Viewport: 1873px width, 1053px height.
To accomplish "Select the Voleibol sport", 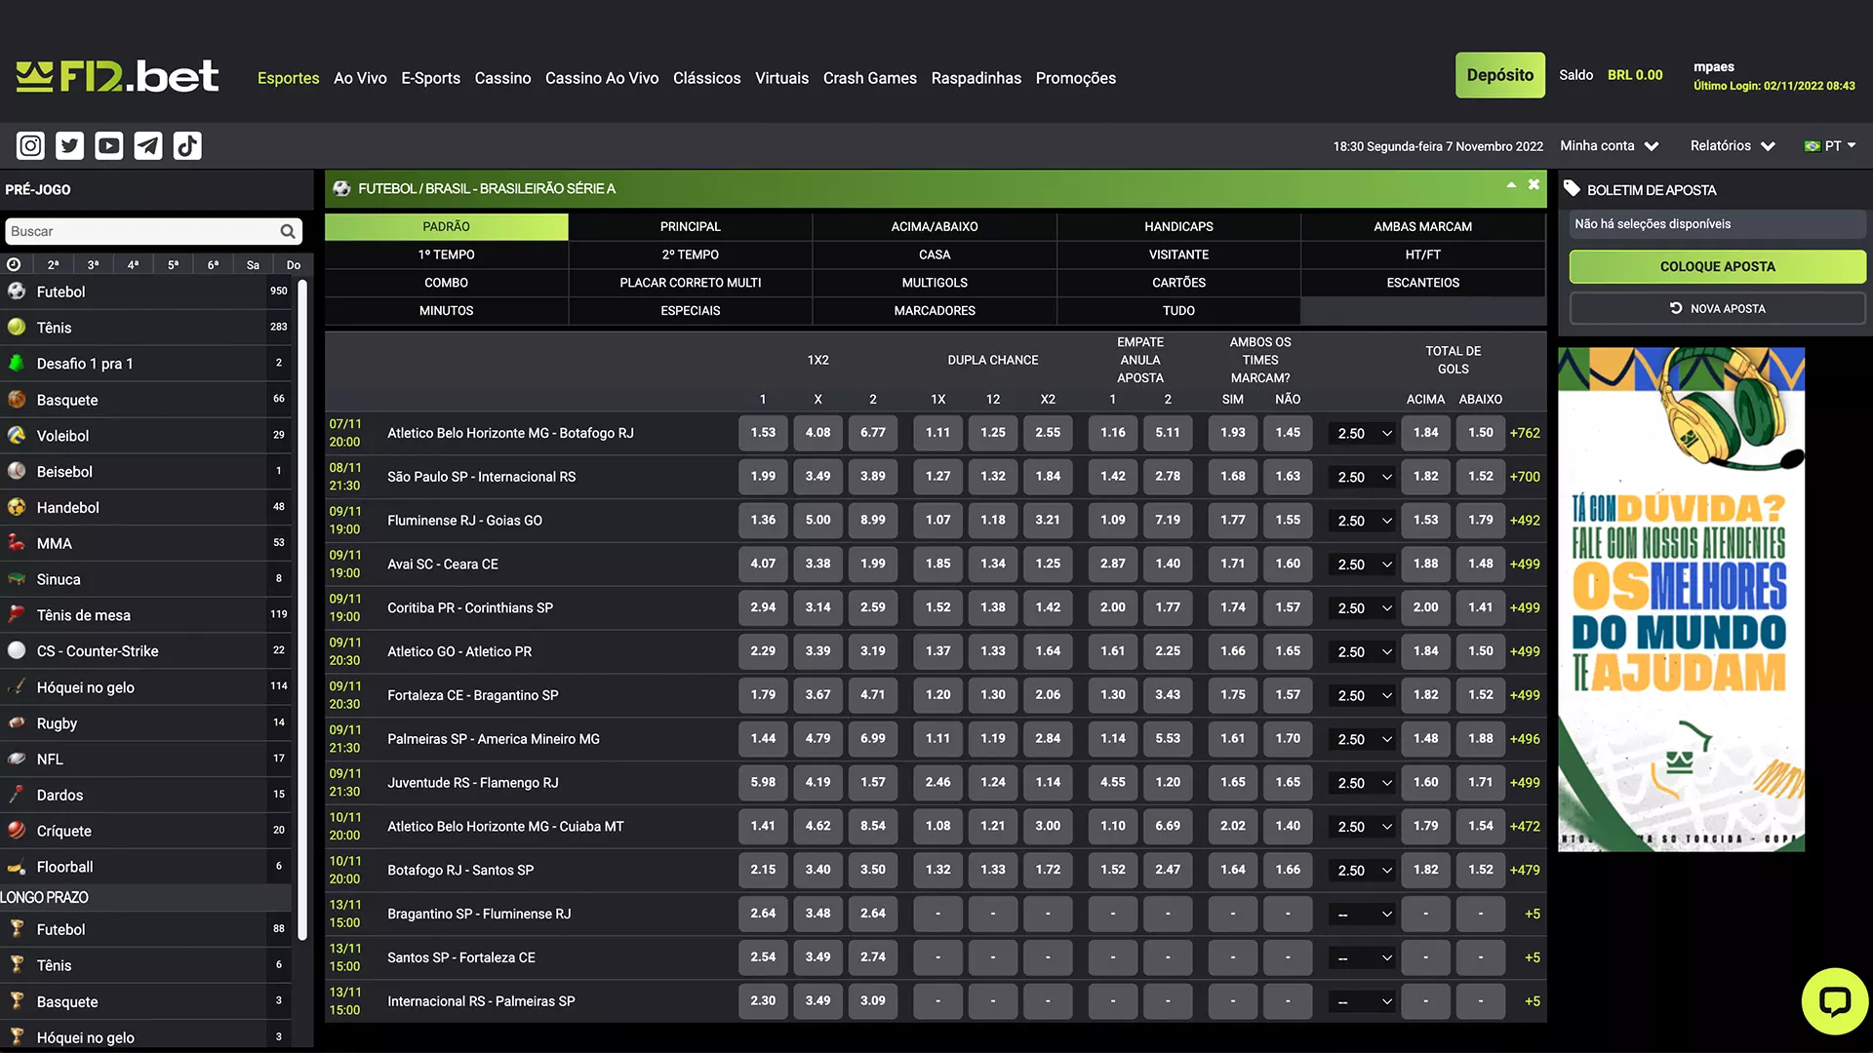I will click(x=146, y=436).
